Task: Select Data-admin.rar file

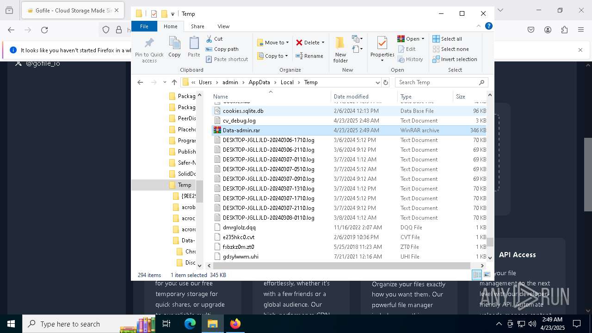Action: (x=350, y=130)
